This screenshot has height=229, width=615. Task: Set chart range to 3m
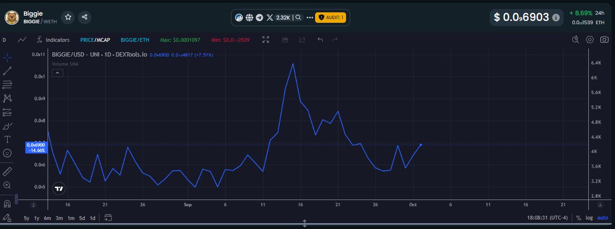point(59,218)
